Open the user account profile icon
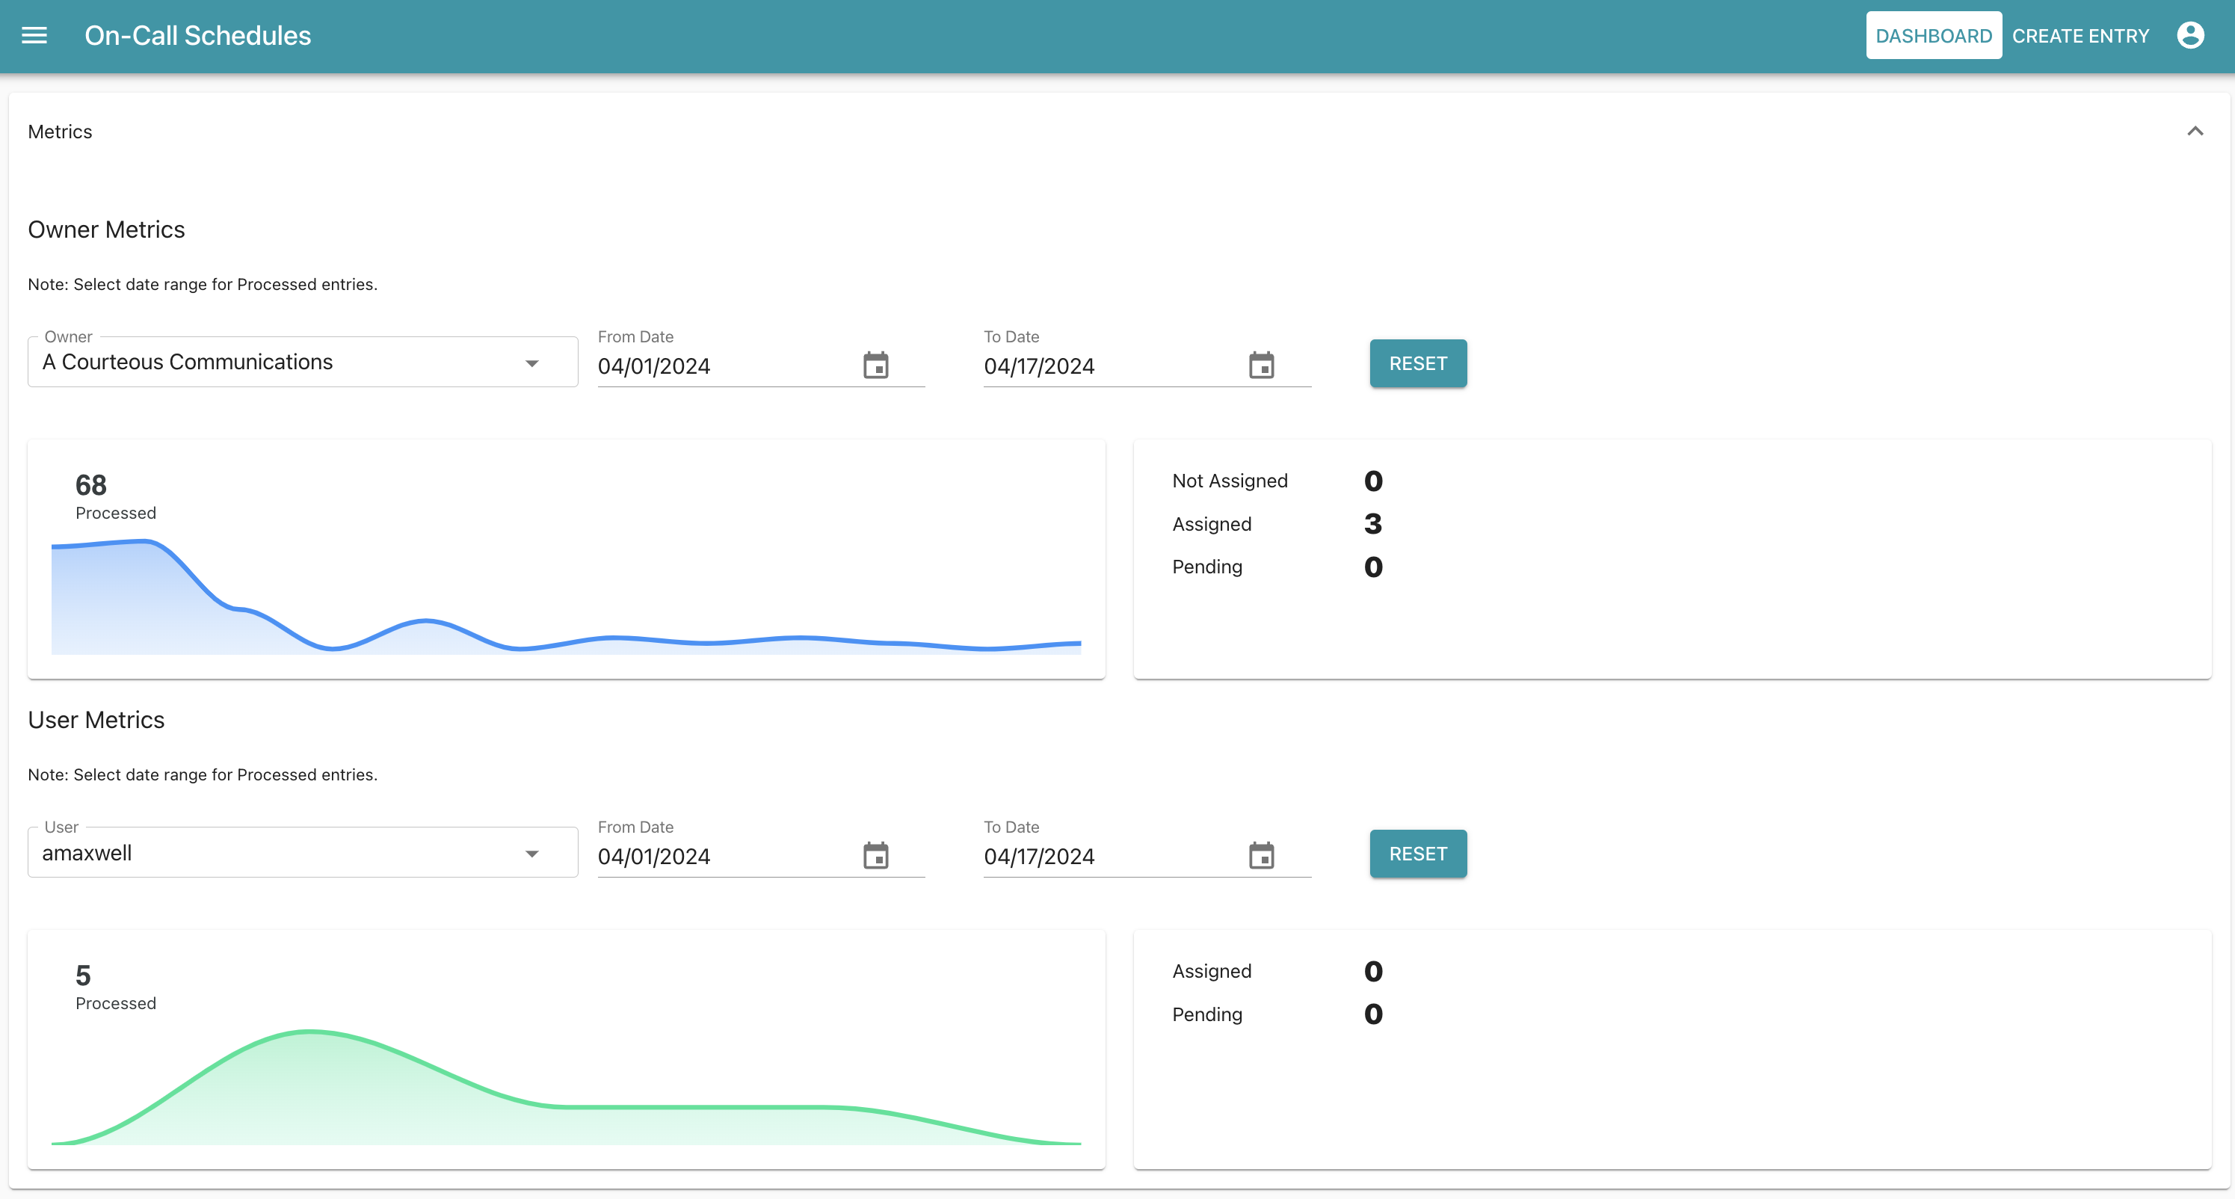This screenshot has height=1199, width=2235. 2190,36
